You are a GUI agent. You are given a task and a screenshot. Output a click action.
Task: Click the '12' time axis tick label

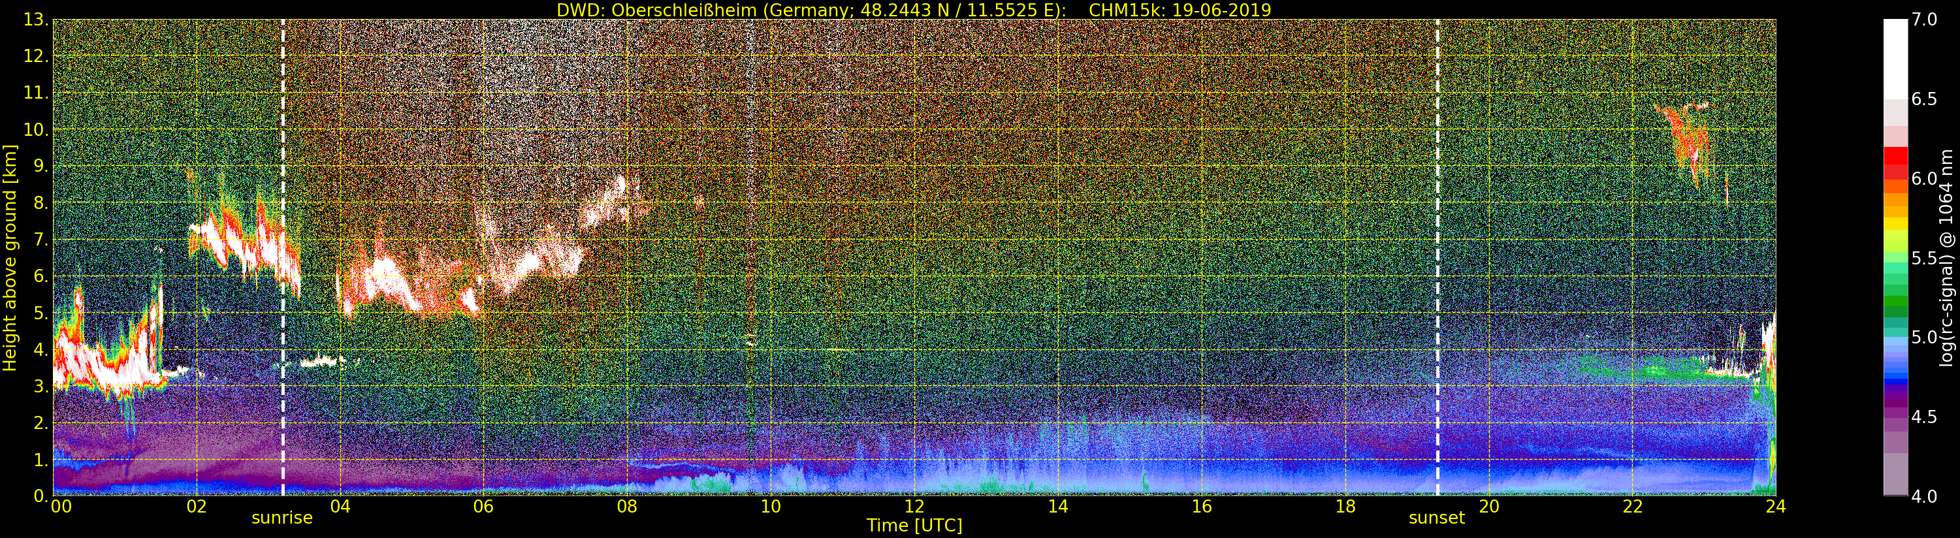tap(914, 506)
